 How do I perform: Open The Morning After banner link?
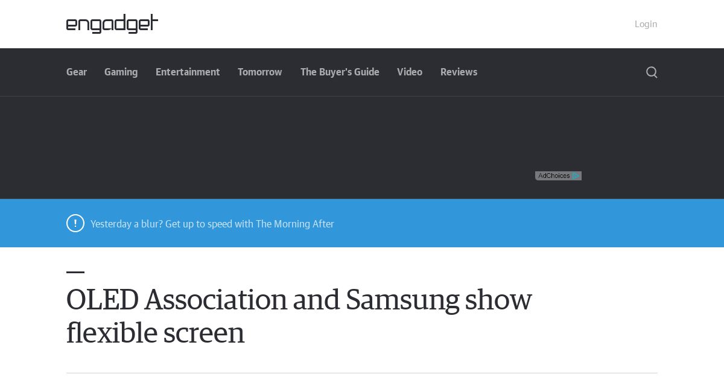212,224
